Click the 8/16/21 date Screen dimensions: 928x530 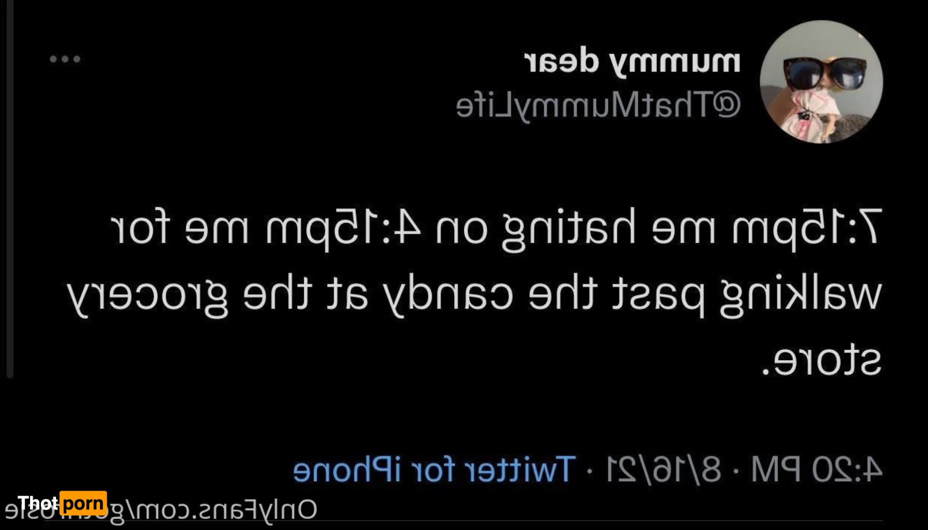[x=663, y=469]
